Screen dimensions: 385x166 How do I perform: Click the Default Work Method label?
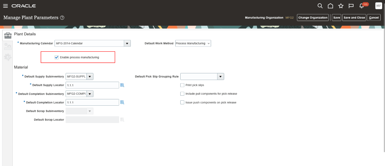click(x=159, y=43)
